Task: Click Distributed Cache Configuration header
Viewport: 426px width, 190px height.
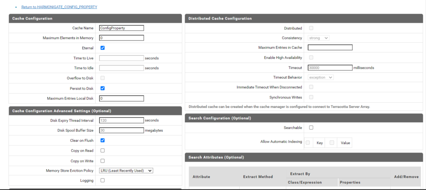Action: [304, 18]
